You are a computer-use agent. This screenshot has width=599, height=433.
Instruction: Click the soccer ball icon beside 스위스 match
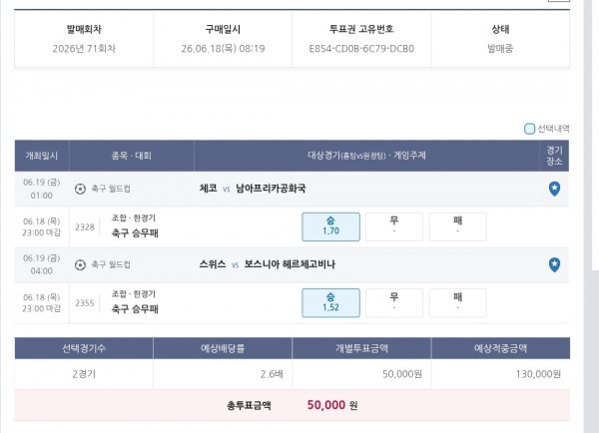[x=80, y=264]
